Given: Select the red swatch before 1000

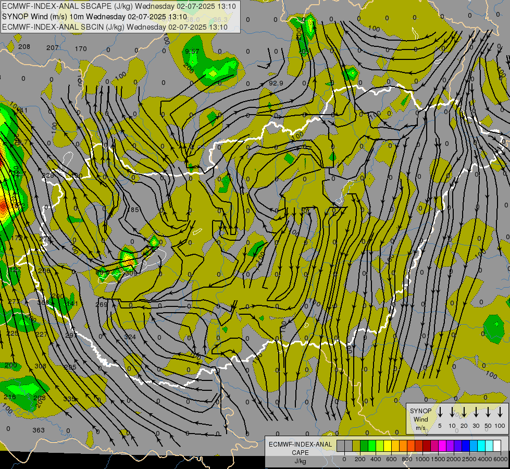Looking at the screenshot, I should (x=419, y=446).
